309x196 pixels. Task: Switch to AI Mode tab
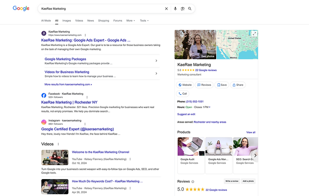46,21
